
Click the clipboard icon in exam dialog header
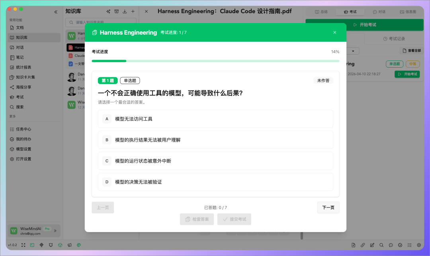95,33
